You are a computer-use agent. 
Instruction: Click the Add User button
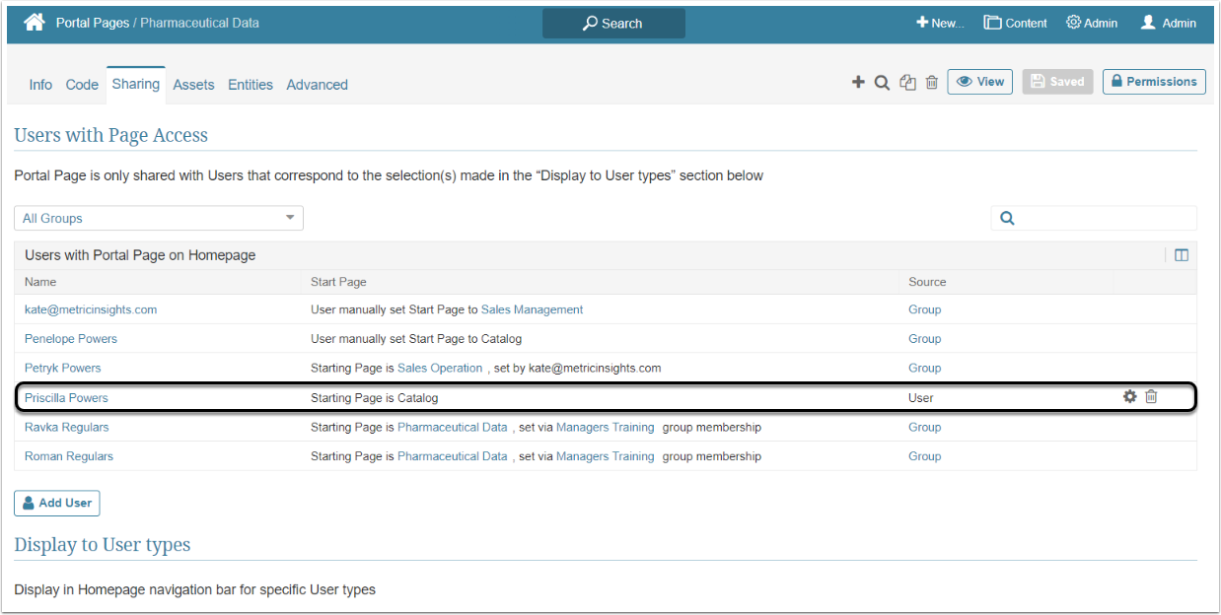pos(57,503)
